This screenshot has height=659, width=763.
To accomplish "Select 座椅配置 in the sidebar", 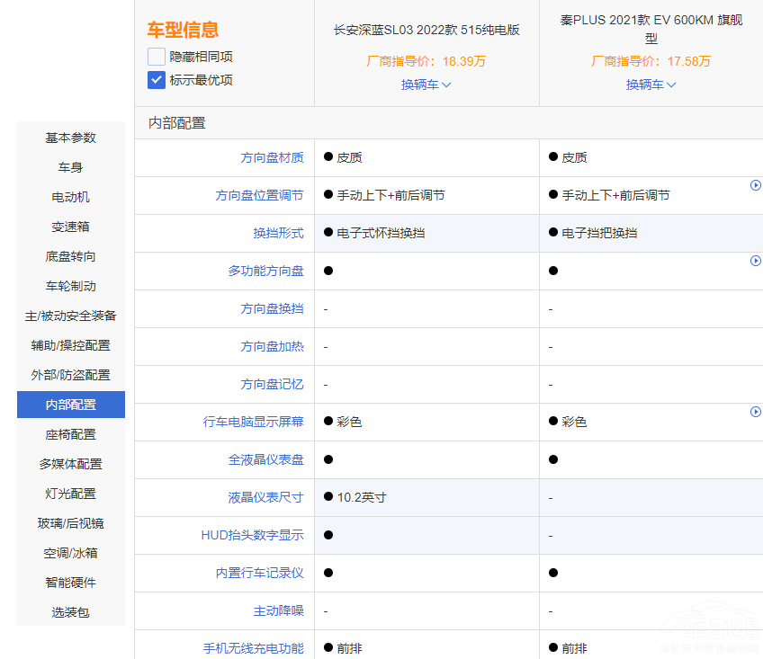I will tap(71, 434).
